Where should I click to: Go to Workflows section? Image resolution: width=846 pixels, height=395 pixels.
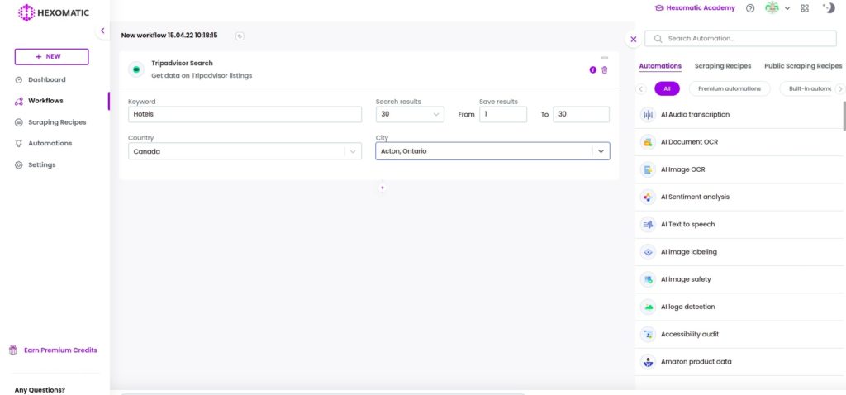[45, 101]
